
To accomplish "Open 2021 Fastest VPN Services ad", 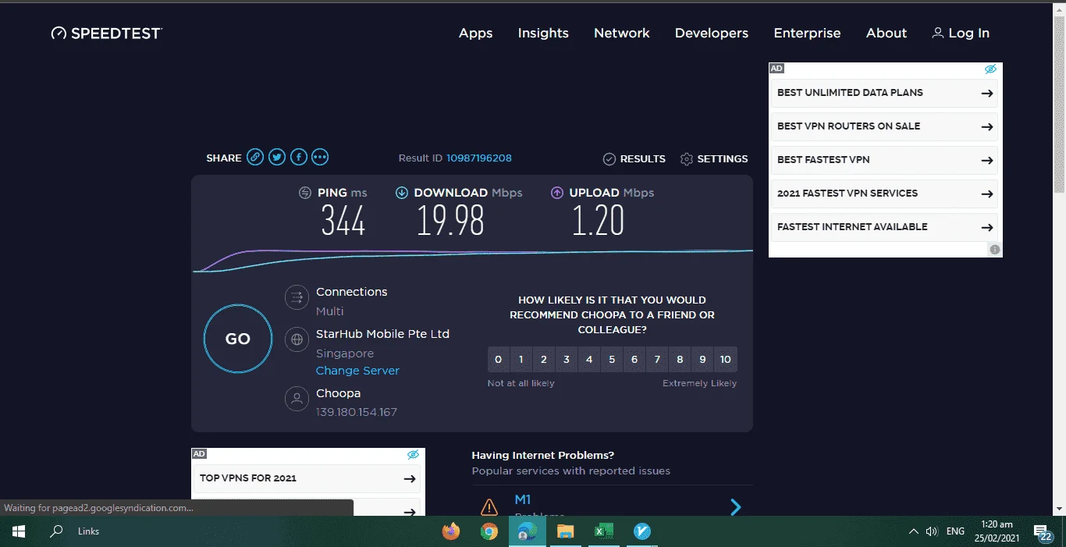I will click(886, 194).
